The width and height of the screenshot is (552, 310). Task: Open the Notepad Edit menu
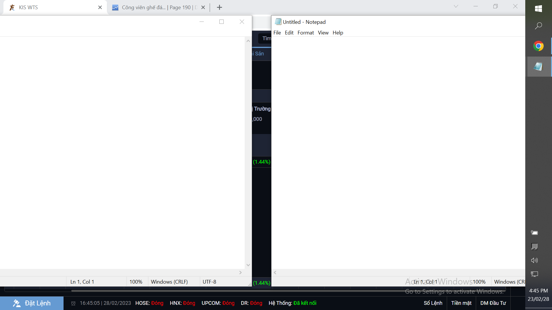289,33
